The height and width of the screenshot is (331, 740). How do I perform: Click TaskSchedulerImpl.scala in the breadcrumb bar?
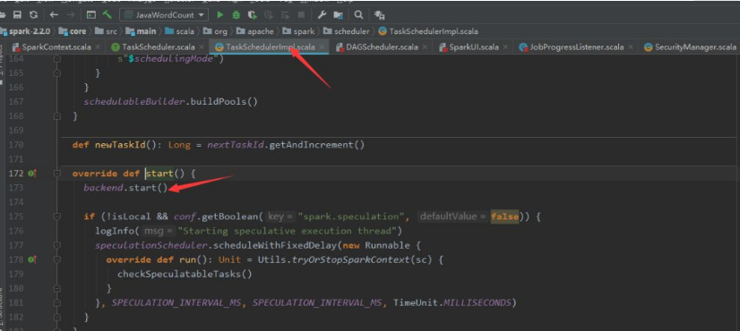pos(428,31)
